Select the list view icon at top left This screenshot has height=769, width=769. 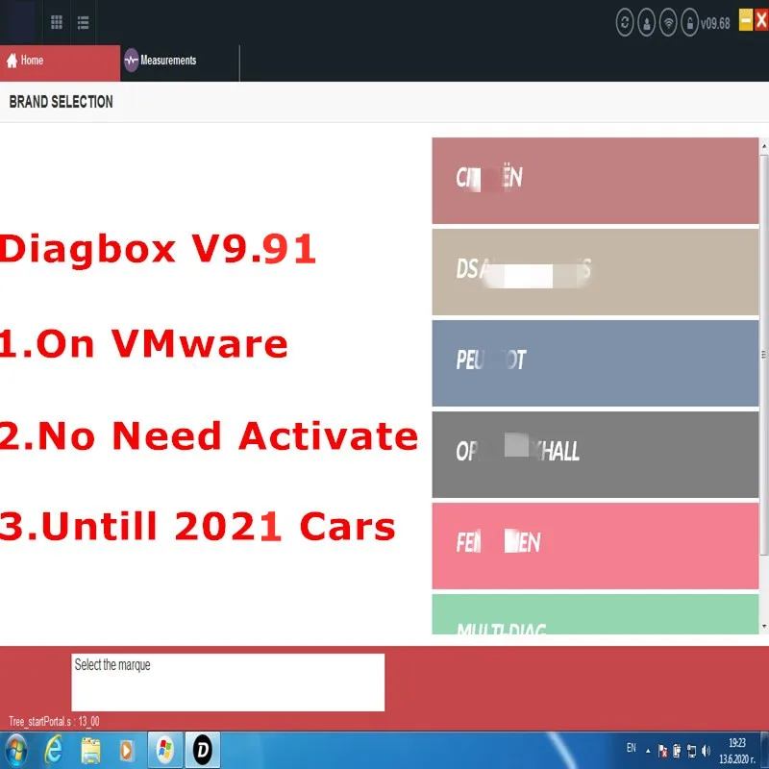82,23
